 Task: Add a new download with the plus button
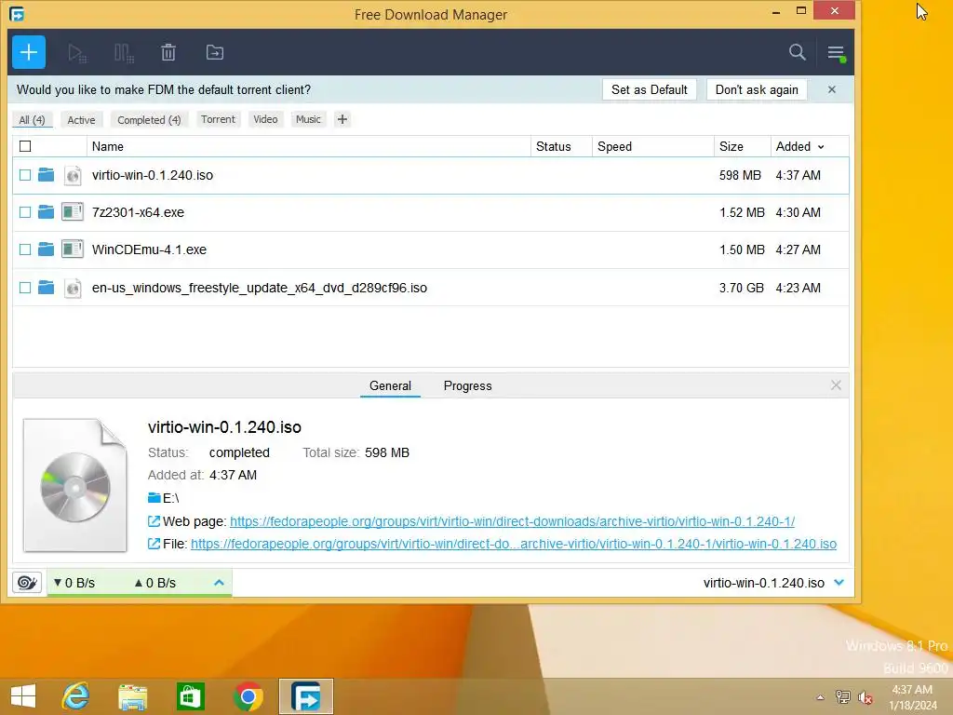pos(29,52)
